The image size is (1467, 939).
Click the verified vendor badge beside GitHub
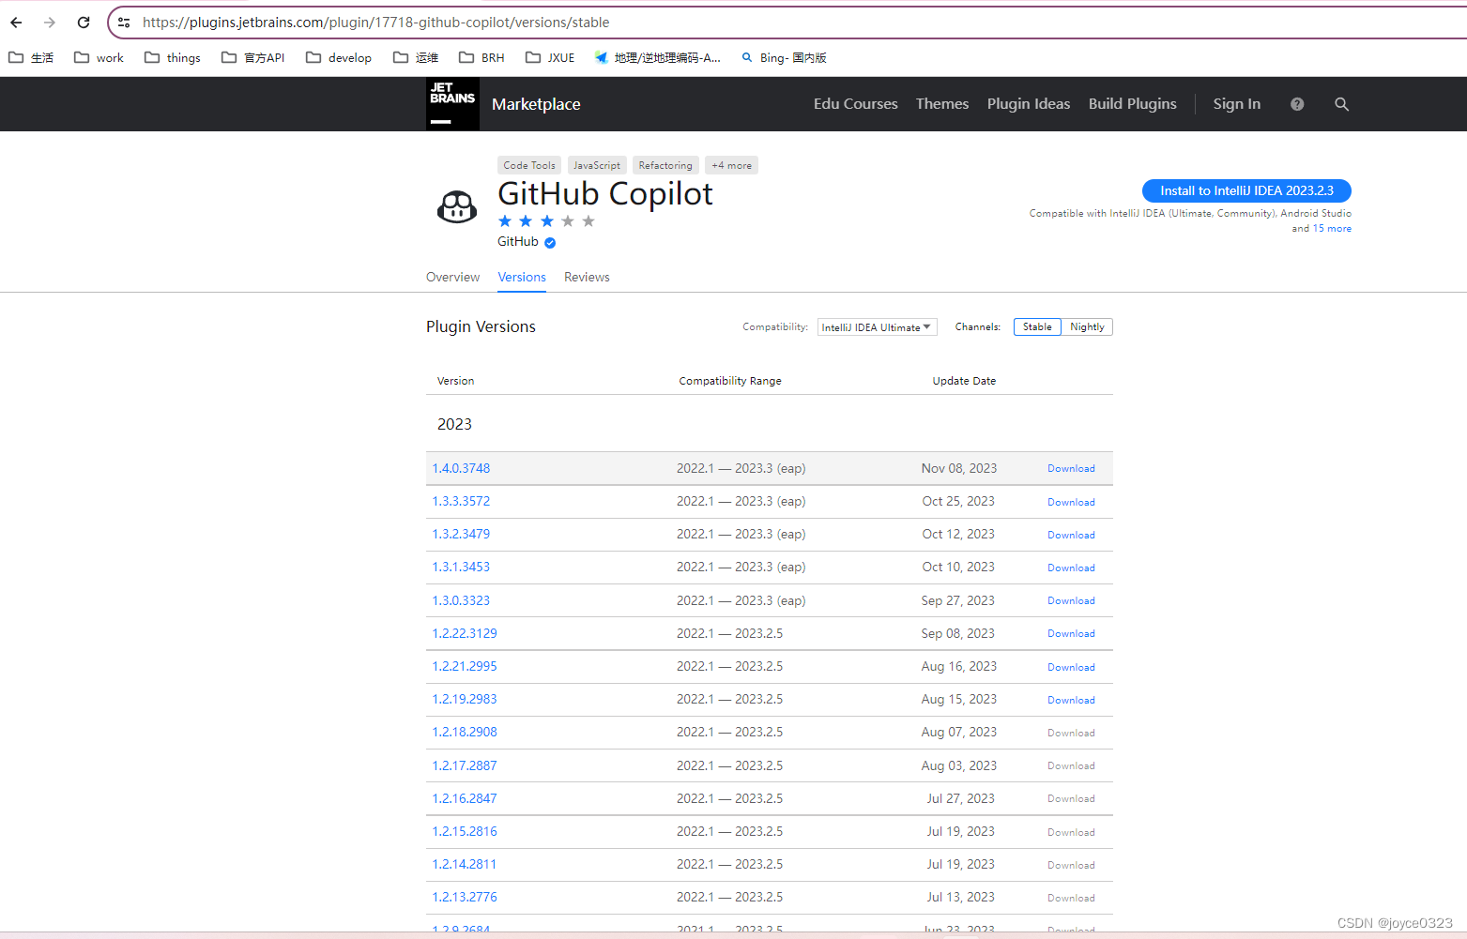coord(550,243)
